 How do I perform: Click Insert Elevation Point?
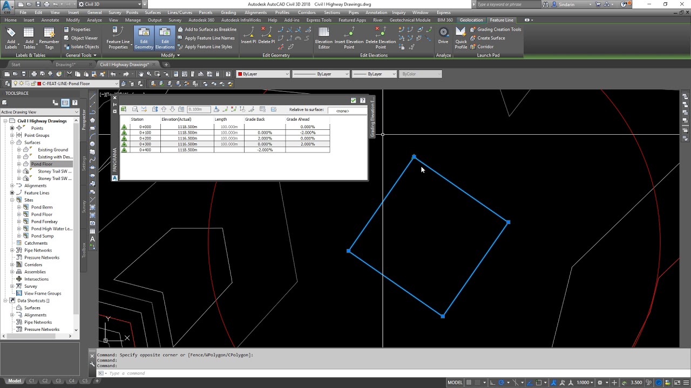(349, 37)
